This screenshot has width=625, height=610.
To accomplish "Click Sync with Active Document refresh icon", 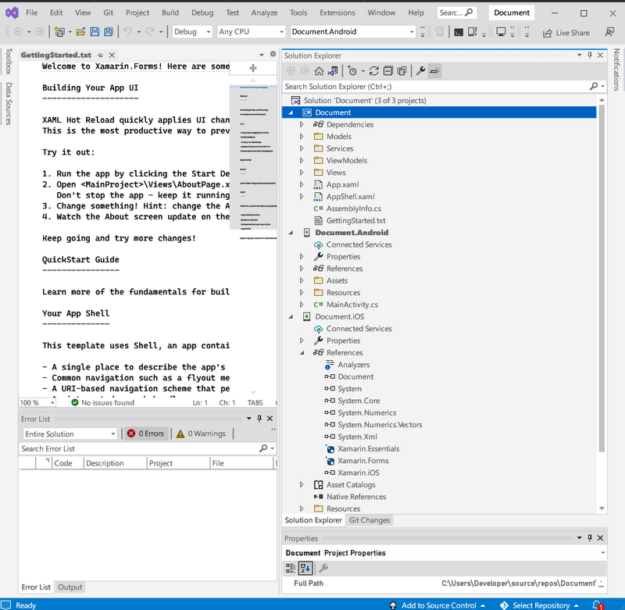I will [x=374, y=71].
